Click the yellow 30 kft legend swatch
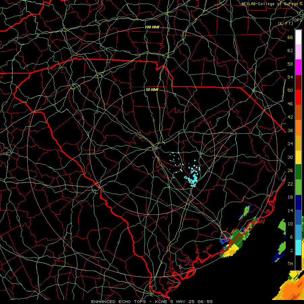Image resolution: width=304 pixels, height=304 pixels. 298,157
